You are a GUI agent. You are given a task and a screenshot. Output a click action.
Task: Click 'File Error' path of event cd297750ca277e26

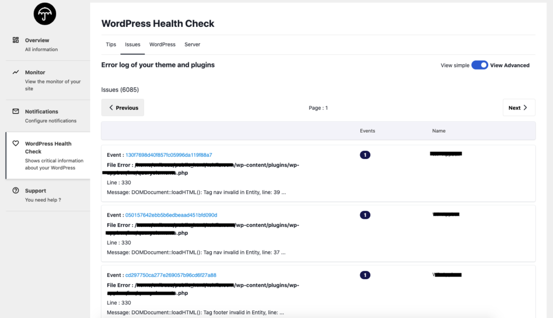point(202,289)
